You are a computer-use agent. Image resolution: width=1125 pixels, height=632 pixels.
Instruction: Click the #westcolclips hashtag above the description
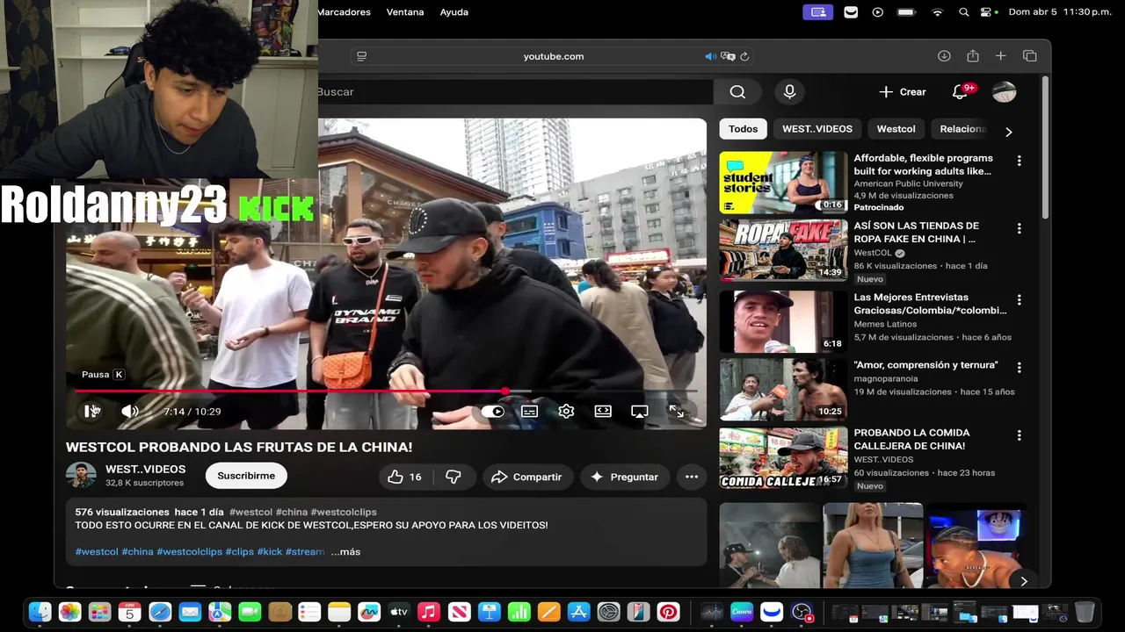click(344, 512)
